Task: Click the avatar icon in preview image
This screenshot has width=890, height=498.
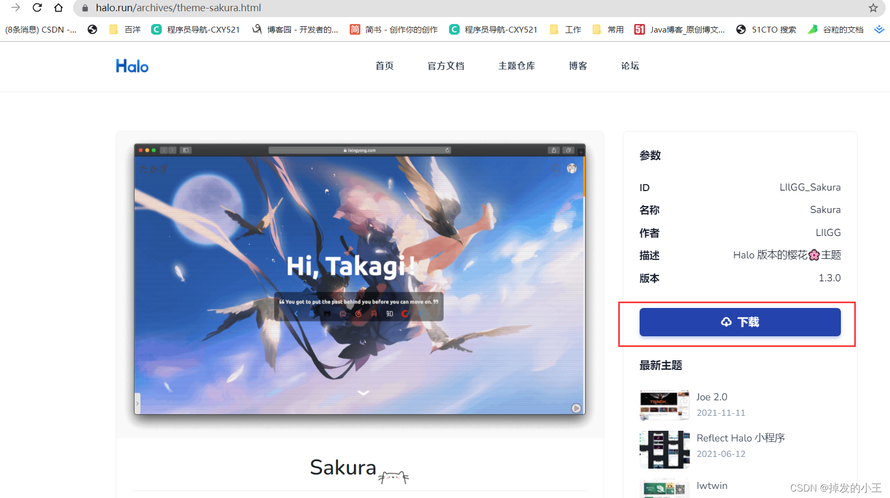Action: (572, 169)
